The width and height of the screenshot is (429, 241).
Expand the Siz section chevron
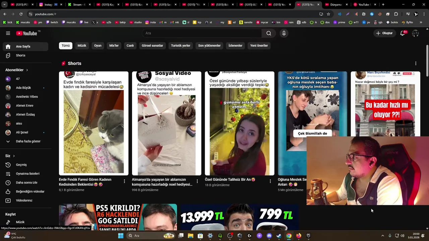tap(14, 156)
